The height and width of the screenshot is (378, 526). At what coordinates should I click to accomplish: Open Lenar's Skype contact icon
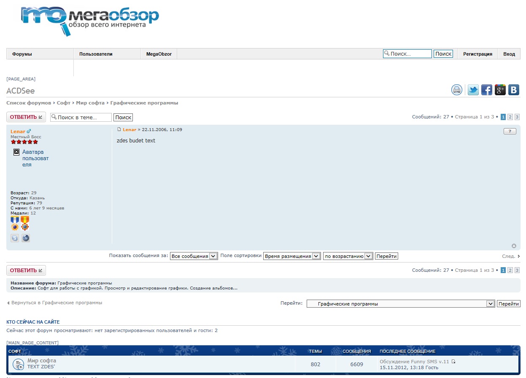[15, 238]
